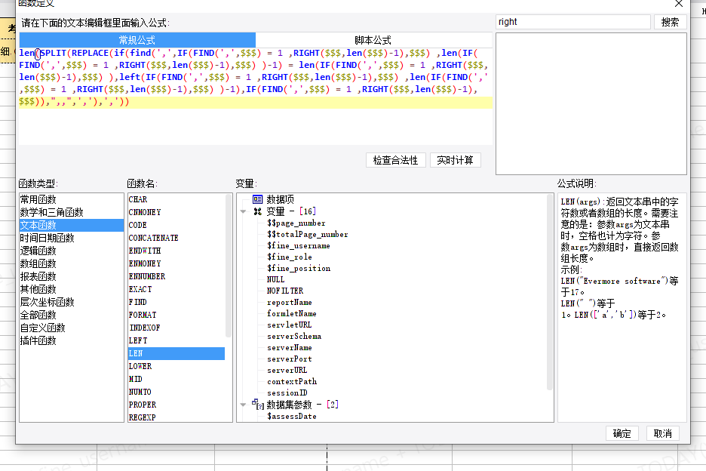The height and width of the screenshot is (471, 706).
Task: Collapse the 变量 variables tree node
Action: [244, 212]
